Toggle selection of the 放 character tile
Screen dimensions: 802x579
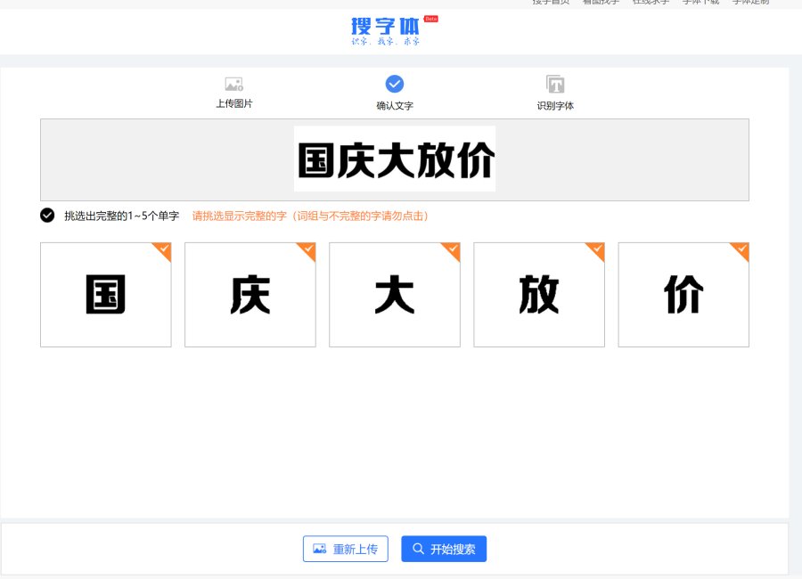click(x=538, y=295)
